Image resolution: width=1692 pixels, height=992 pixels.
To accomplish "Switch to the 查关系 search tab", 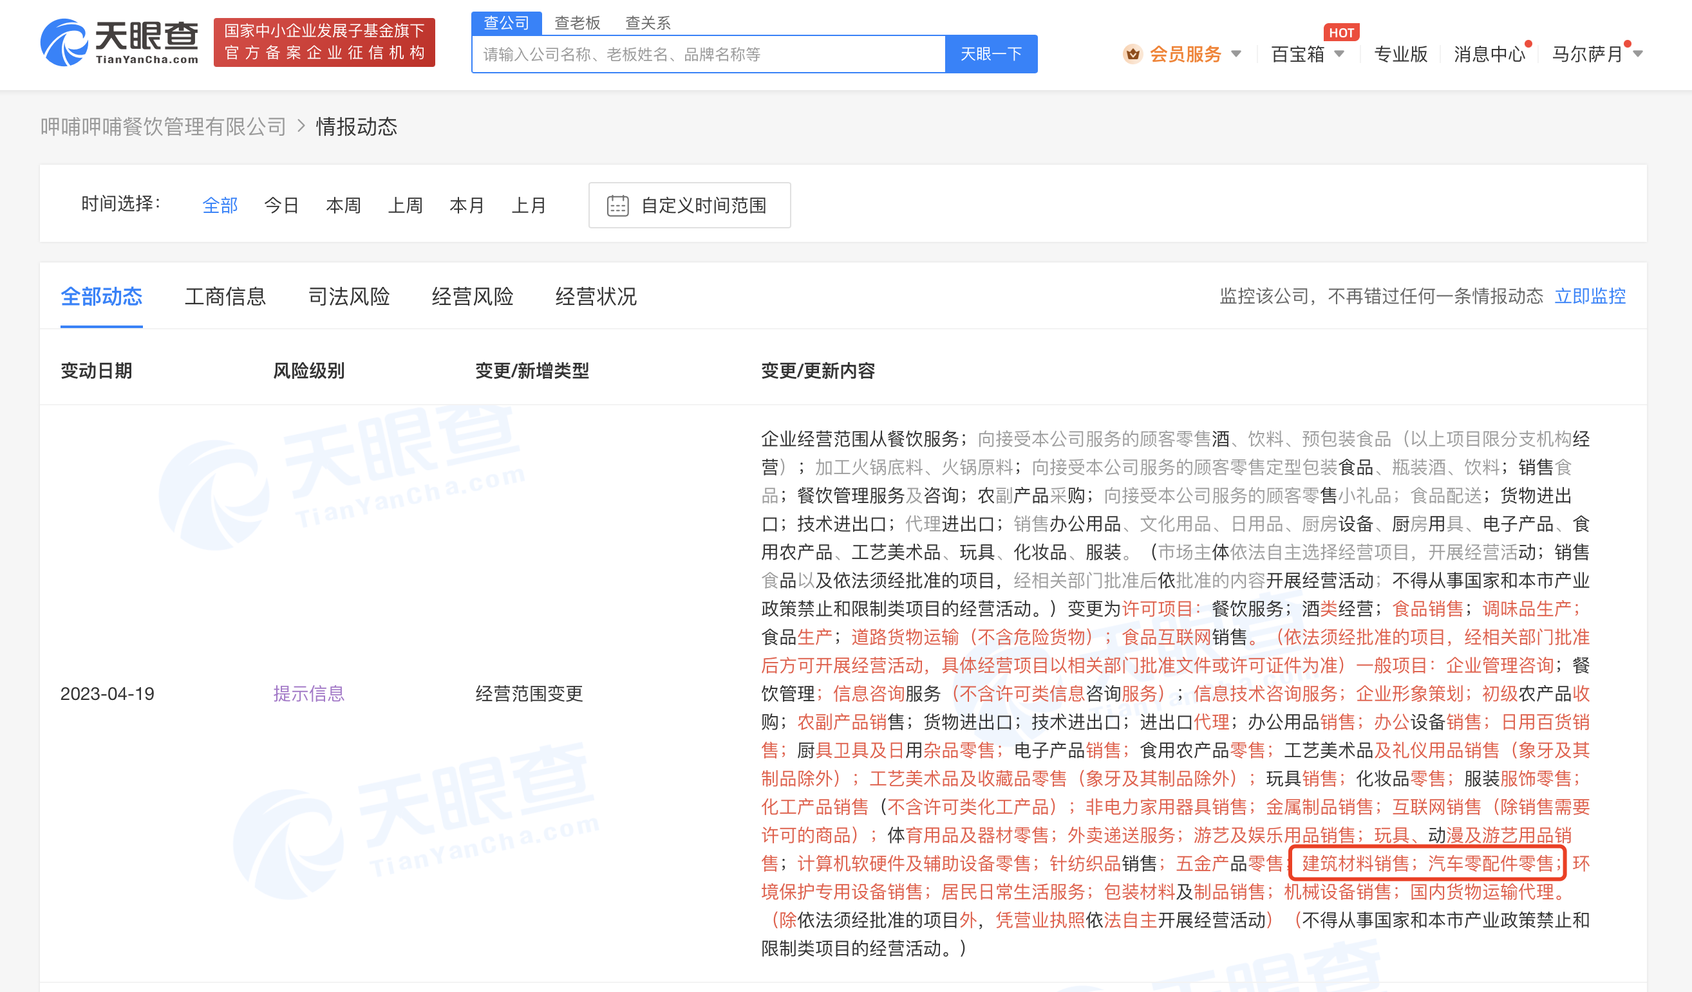I will tap(647, 23).
